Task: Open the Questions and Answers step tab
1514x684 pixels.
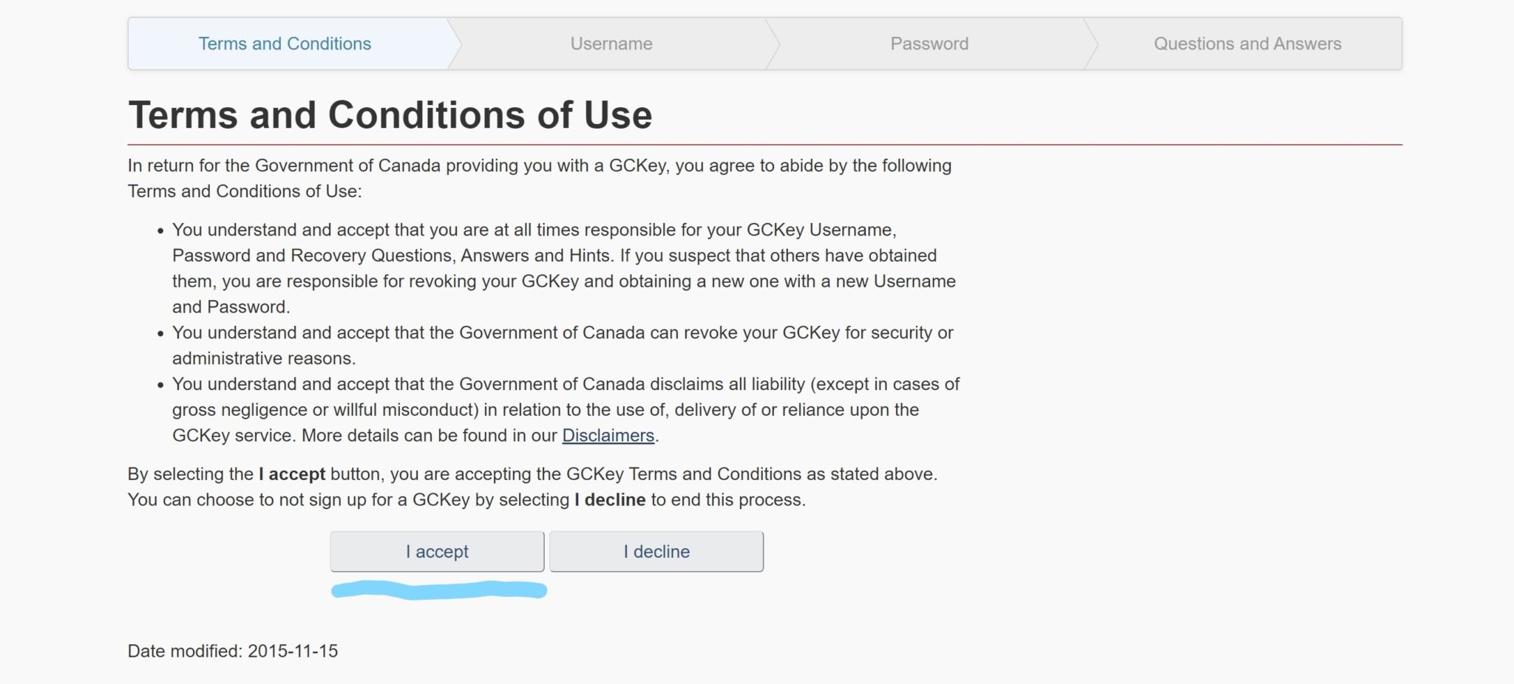Action: coord(1247,44)
